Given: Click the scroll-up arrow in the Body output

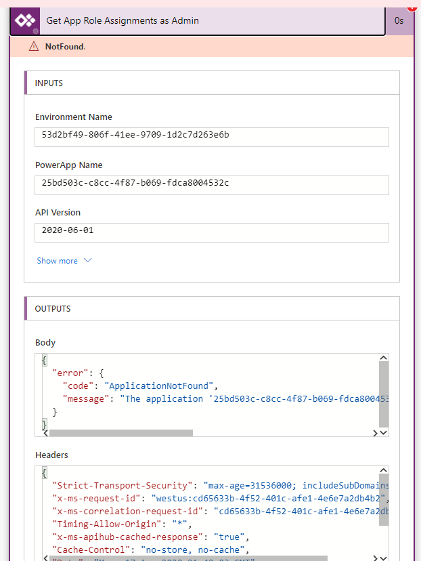Looking at the screenshot, I should point(383,357).
